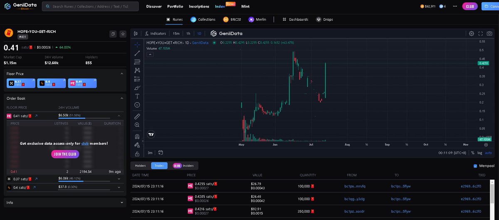Open the go-to-date calendar icon
Viewport: 499px width, 220px height.
[161, 152]
